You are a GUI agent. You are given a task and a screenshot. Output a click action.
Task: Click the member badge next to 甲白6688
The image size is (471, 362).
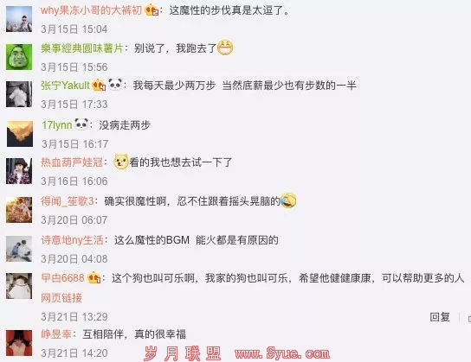pyautogui.click(x=94, y=278)
